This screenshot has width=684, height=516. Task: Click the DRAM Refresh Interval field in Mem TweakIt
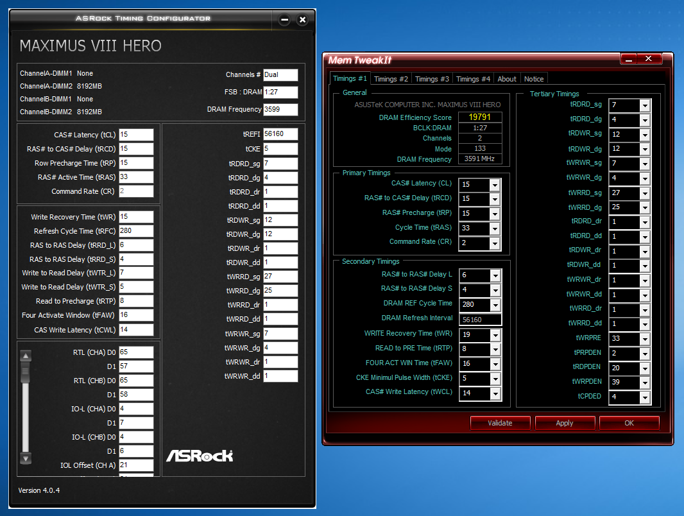click(x=481, y=320)
